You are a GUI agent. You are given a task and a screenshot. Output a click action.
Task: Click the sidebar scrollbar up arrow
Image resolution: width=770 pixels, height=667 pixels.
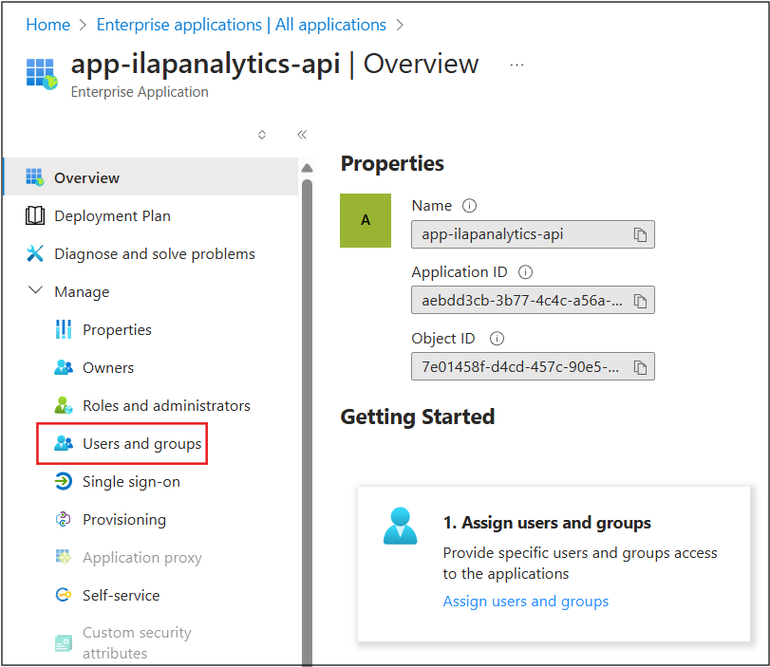coord(308,168)
